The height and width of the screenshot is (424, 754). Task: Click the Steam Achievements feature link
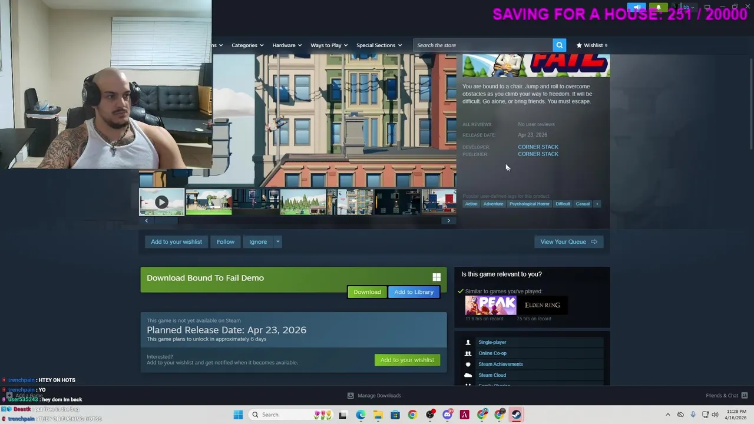[501, 364]
